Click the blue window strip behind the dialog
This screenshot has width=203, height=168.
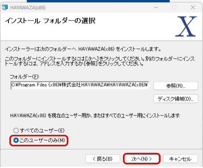pos(98,1)
